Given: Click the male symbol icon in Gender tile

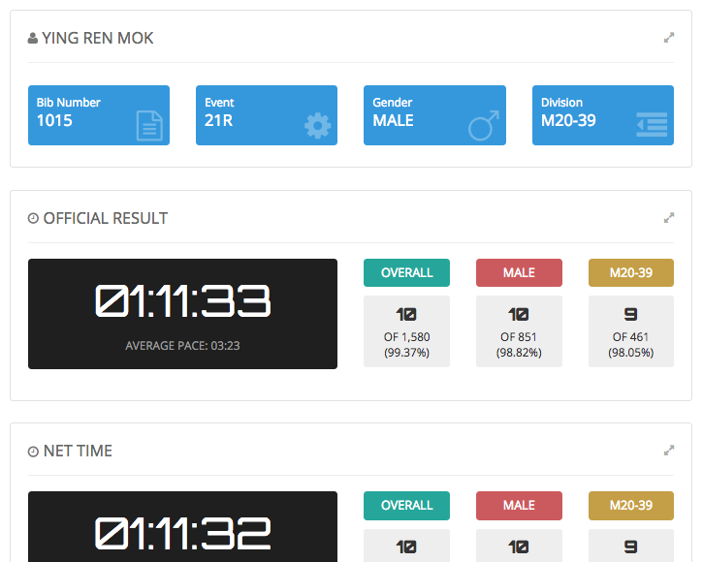Looking at the screenshot, I should coord(484,126).
